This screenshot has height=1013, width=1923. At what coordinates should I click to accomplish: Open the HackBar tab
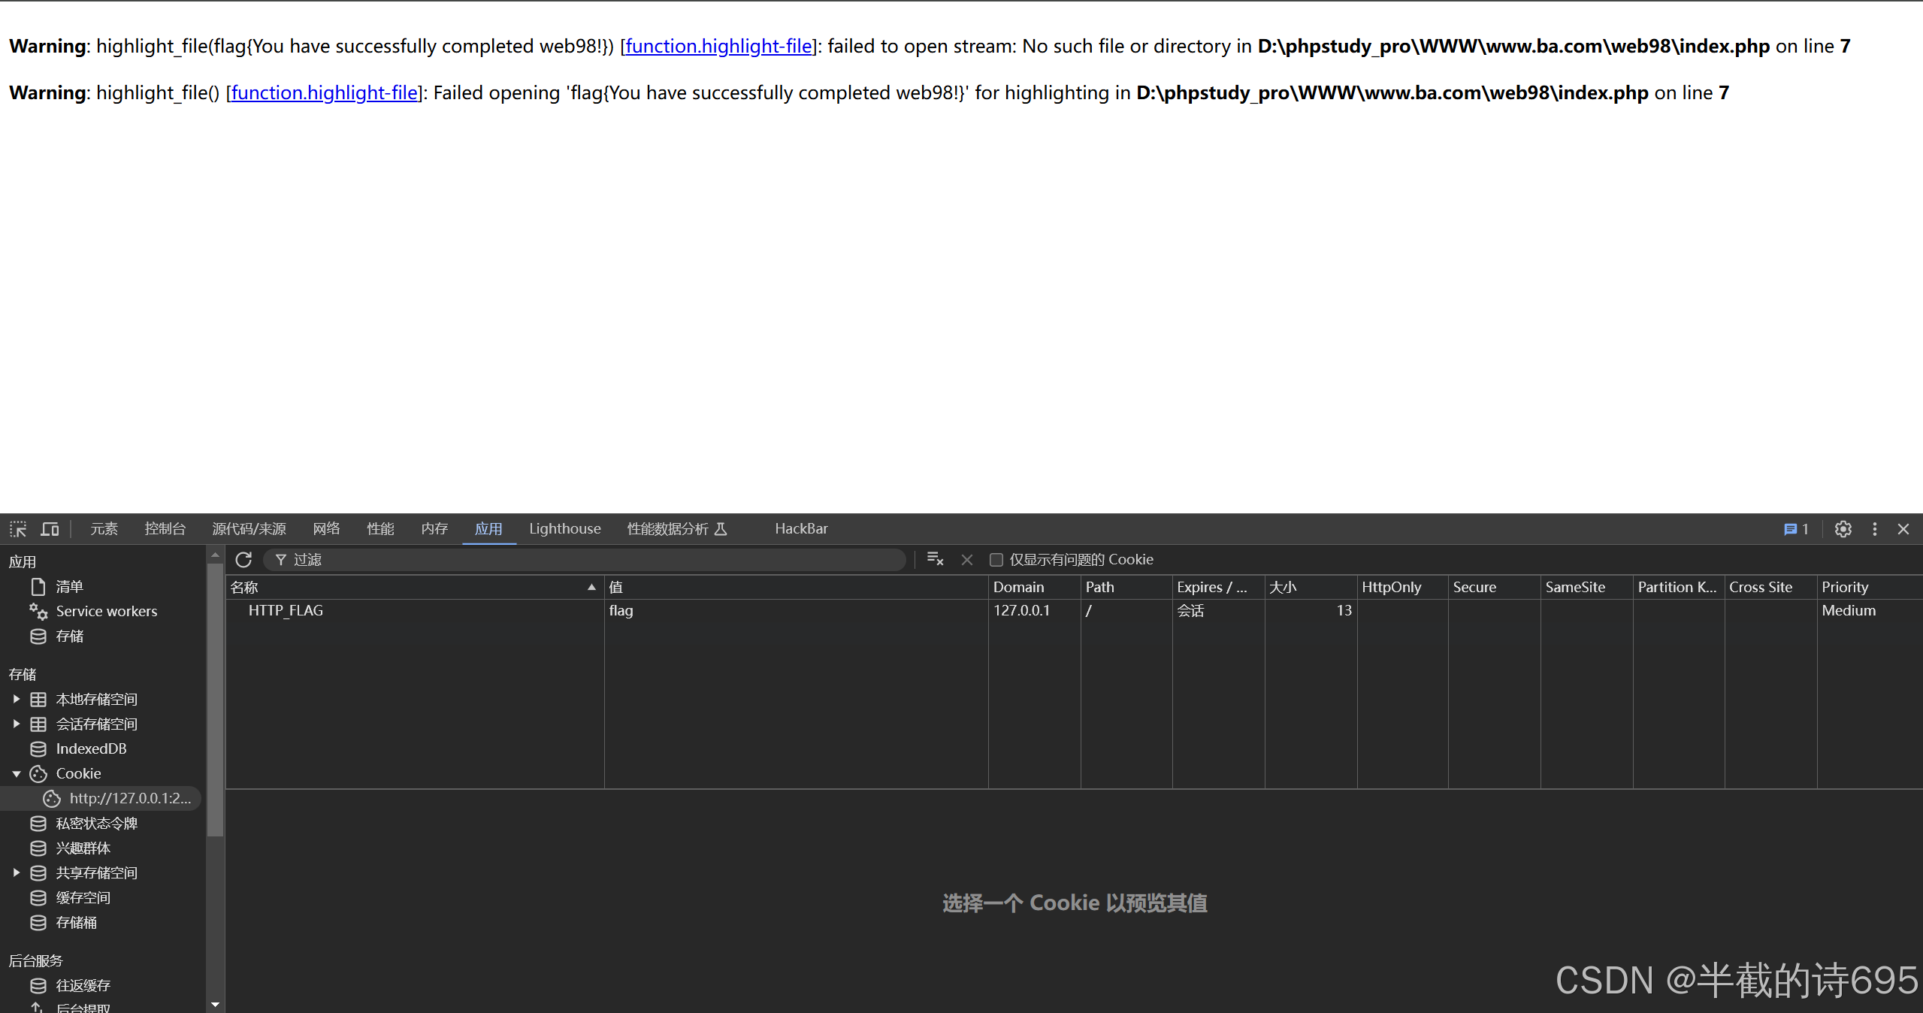[801, 529]
